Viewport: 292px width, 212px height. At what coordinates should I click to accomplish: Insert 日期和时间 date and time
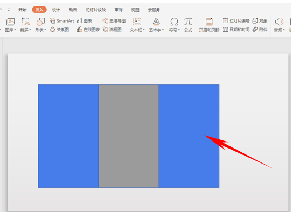(236, 30)
